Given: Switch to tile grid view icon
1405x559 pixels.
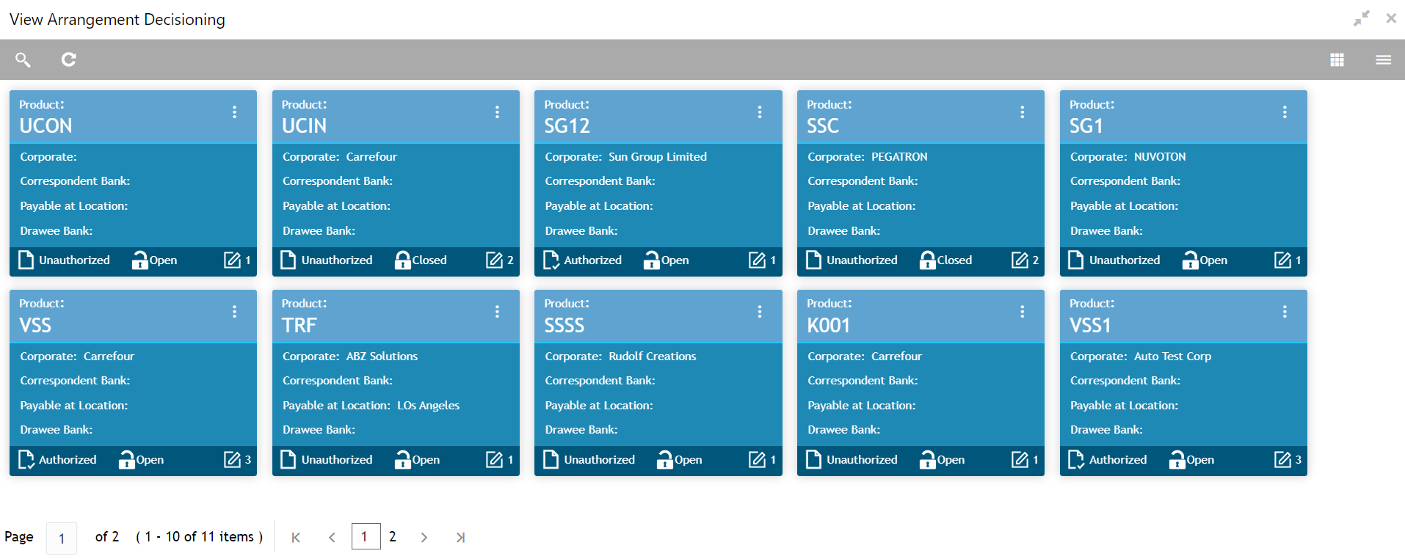Looking at the screenshot, I should (x=1337, y=59).
